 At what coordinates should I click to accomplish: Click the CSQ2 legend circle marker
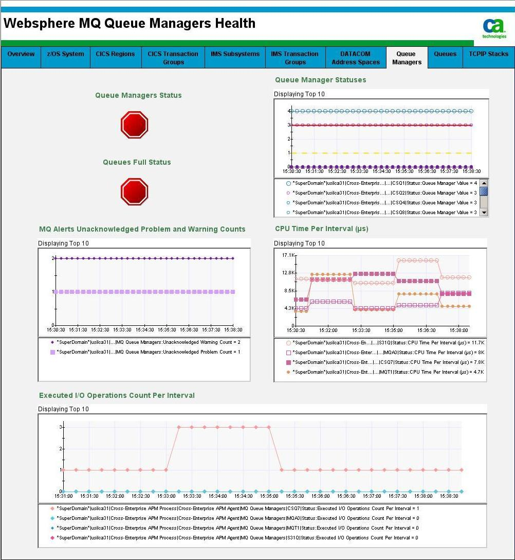pyautogui.click(x=288, y=193)
